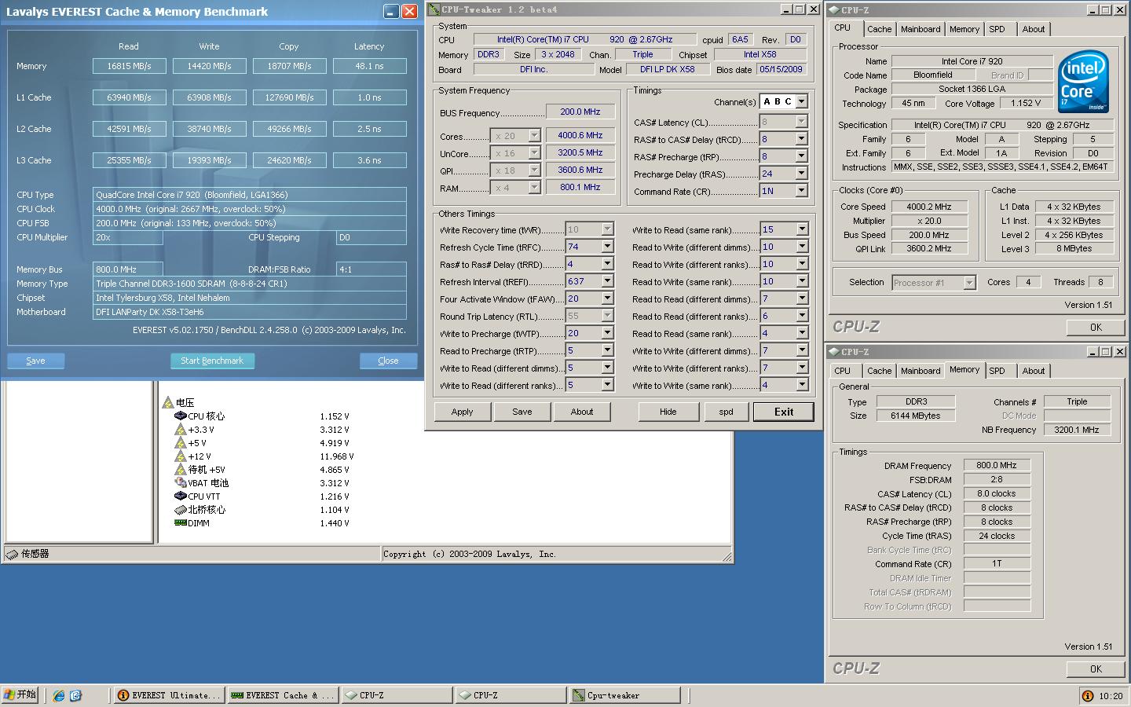Screen dimensions: 1131x707
Task: Click the 北桥核心 northbridge icon
Action: click(180, 510)
